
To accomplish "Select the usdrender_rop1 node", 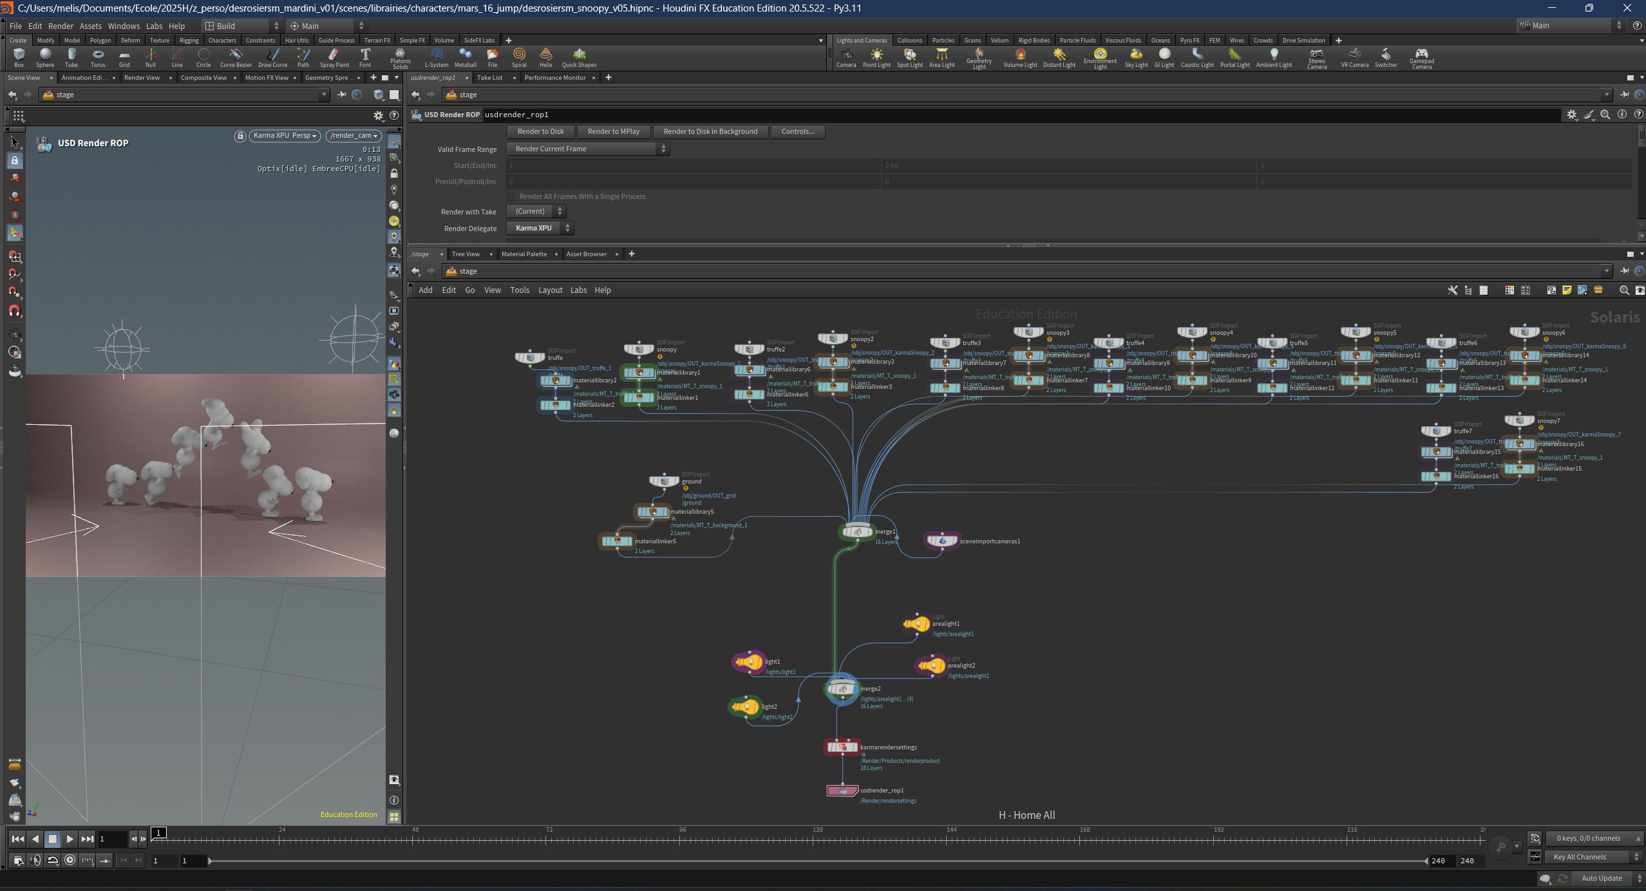I will point(842,790).
